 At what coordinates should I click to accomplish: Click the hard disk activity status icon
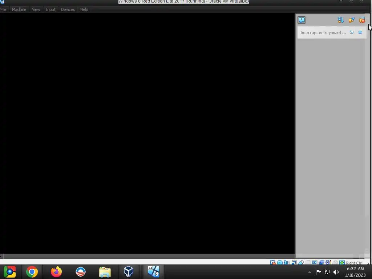pos(273,263)
